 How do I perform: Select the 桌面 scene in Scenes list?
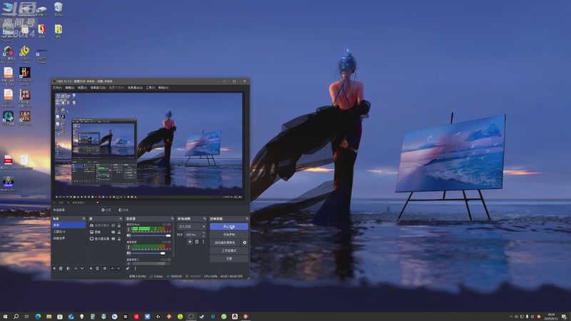coord(69,225)
